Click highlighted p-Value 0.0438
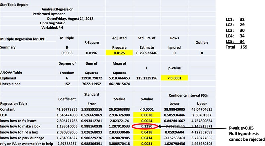 (147, 132)
